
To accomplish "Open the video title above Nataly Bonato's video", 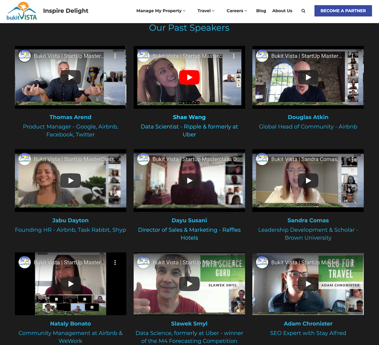I will (x=69, y=262).
